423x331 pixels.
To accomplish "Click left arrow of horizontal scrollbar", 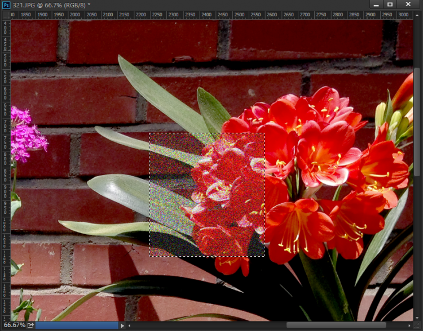I will (129, 325).
